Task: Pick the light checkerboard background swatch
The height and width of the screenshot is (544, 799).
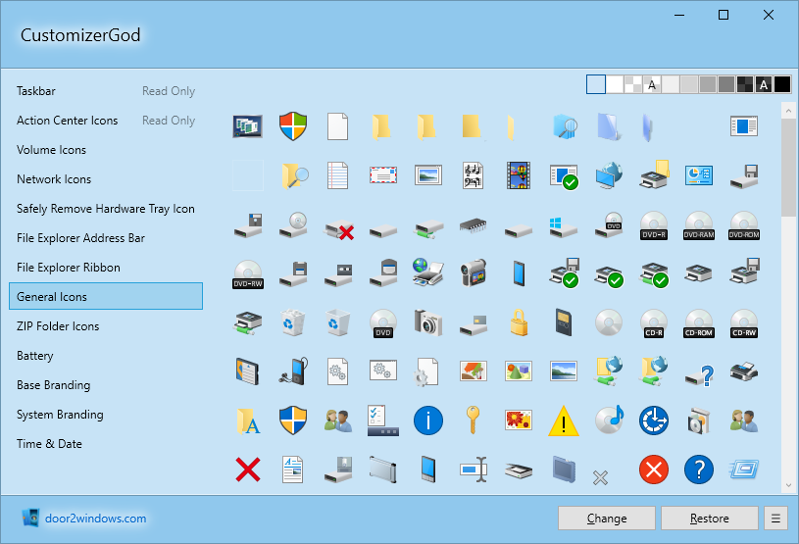Action: [x=633, y=84]
